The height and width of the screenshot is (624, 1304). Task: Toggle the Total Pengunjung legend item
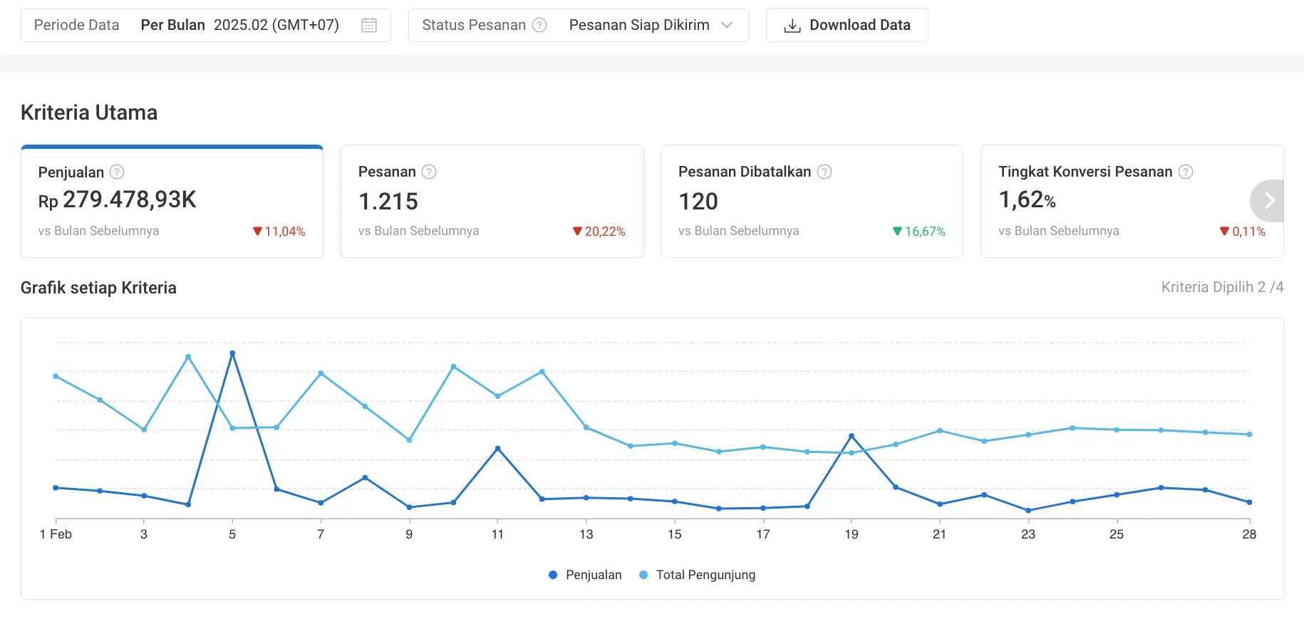[698, 575]
